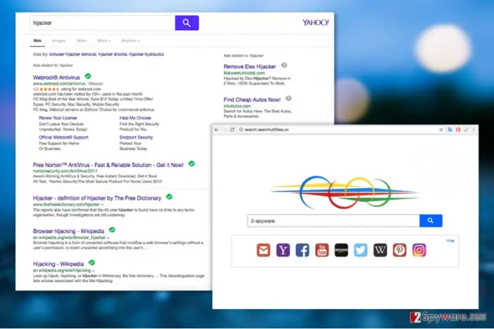Click the blue search button beside 2-spyware
Viewport: 494px width, 329px height.
[431, 220]
